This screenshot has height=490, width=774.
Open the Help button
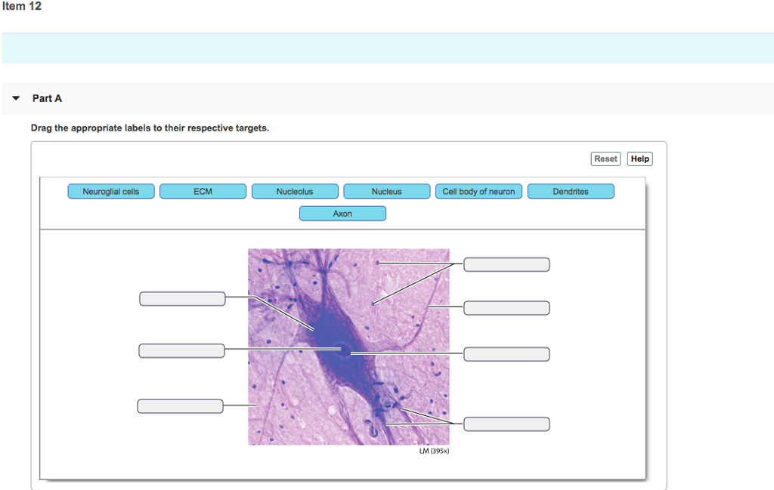tap(639, 159)
